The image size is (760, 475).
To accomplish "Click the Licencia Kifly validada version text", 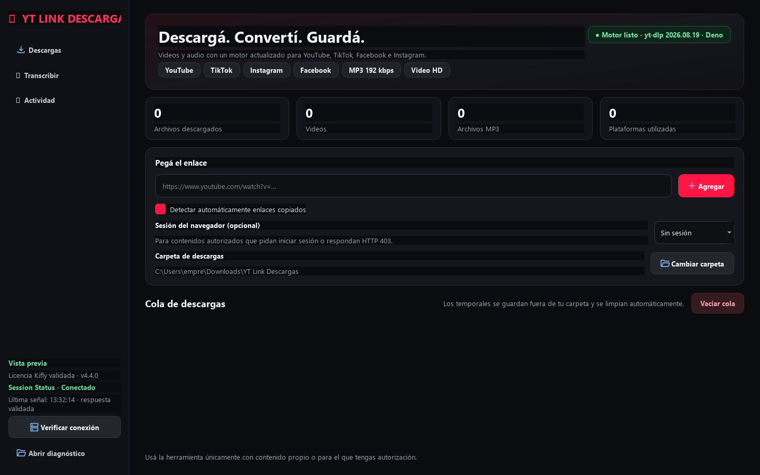I will pyautogui.click(x=53, y=375).
